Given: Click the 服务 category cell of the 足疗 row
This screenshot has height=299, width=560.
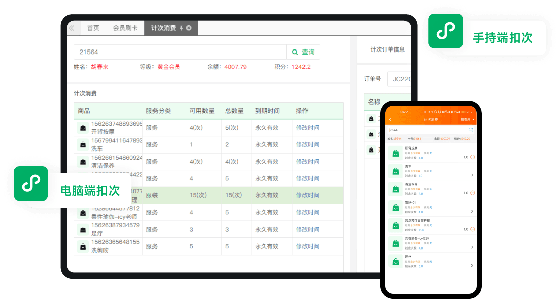Looking at the screenshot, I should [x=152, y=229].
